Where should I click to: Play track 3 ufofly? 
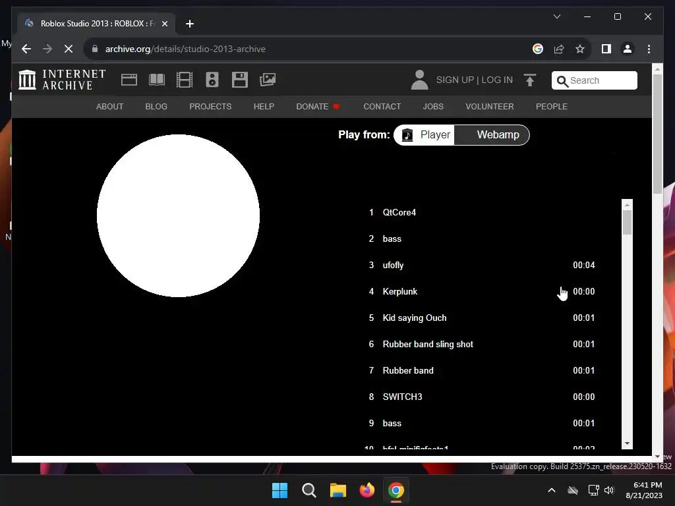tap(482, 265)
